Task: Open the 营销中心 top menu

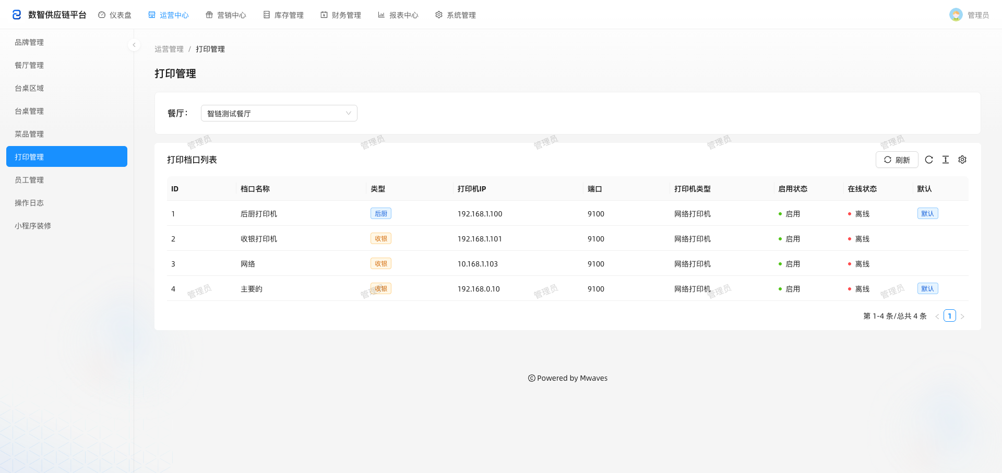Action: click(x=226, y=15)
